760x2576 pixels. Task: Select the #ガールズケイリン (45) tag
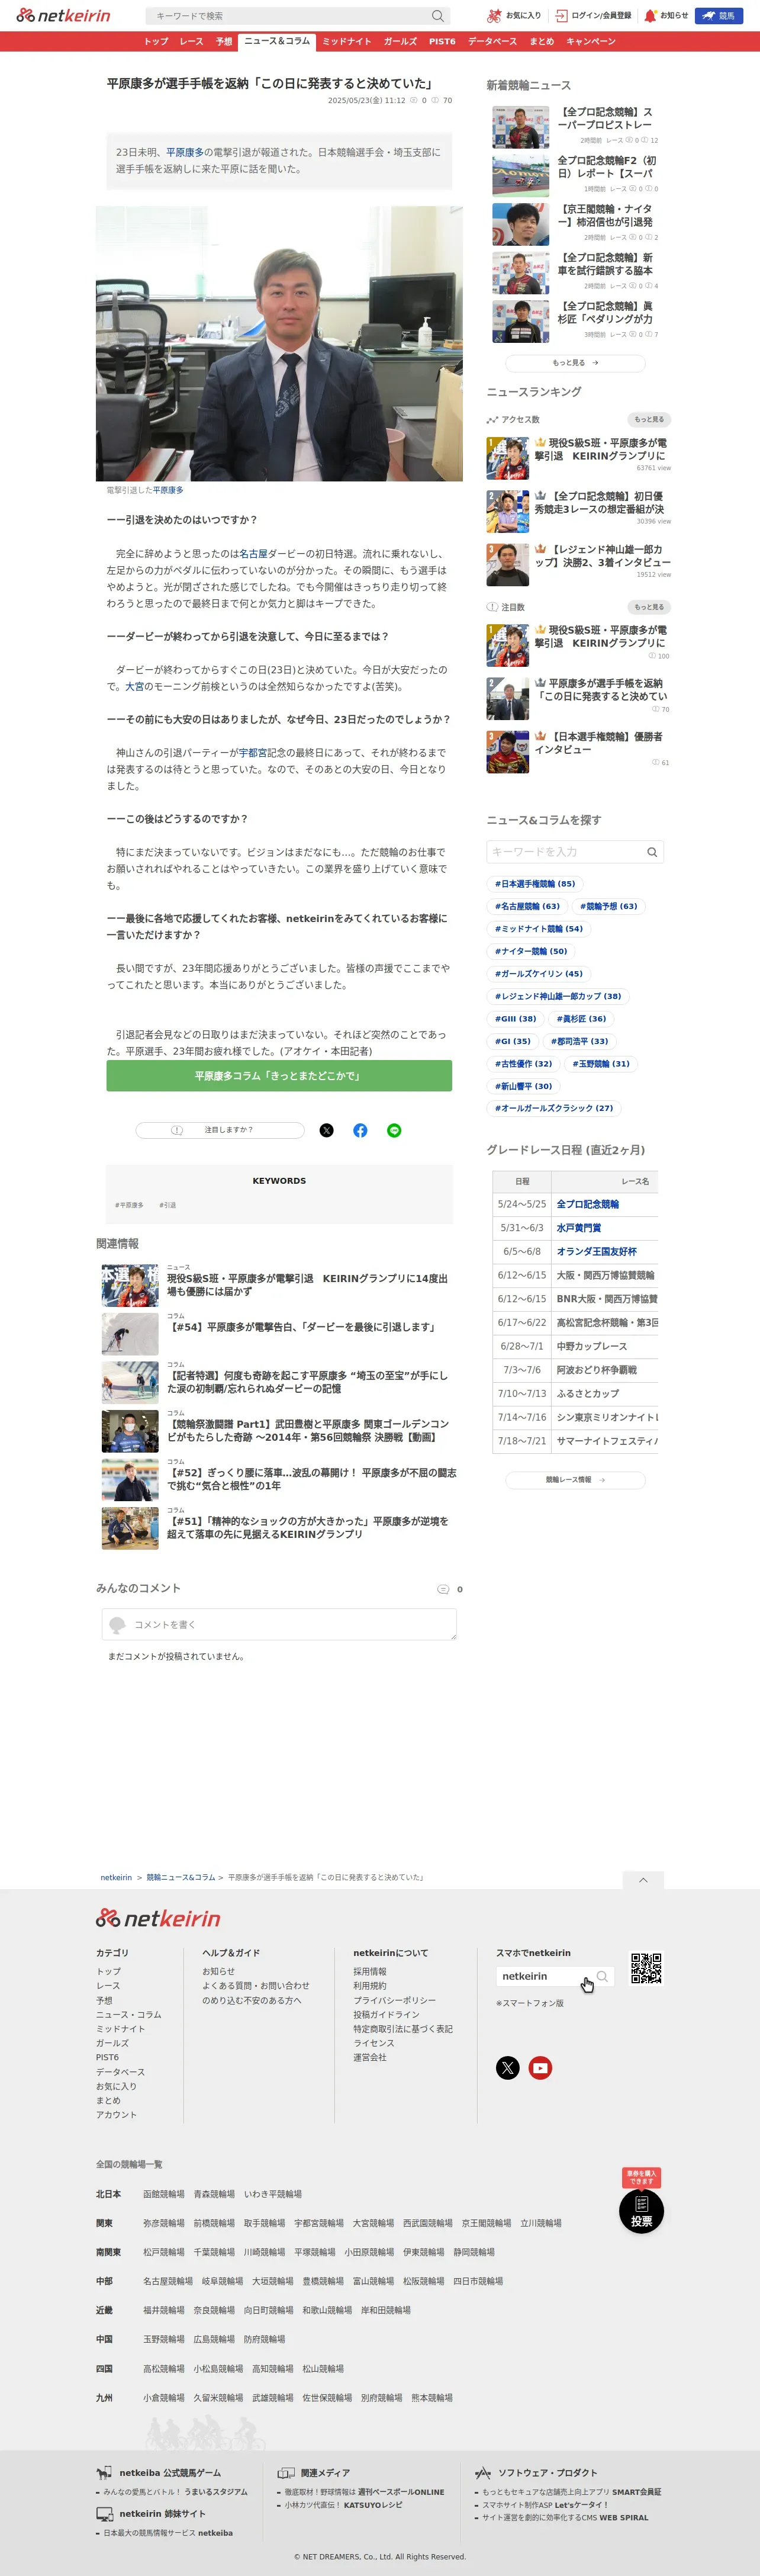tap(539, 974)
